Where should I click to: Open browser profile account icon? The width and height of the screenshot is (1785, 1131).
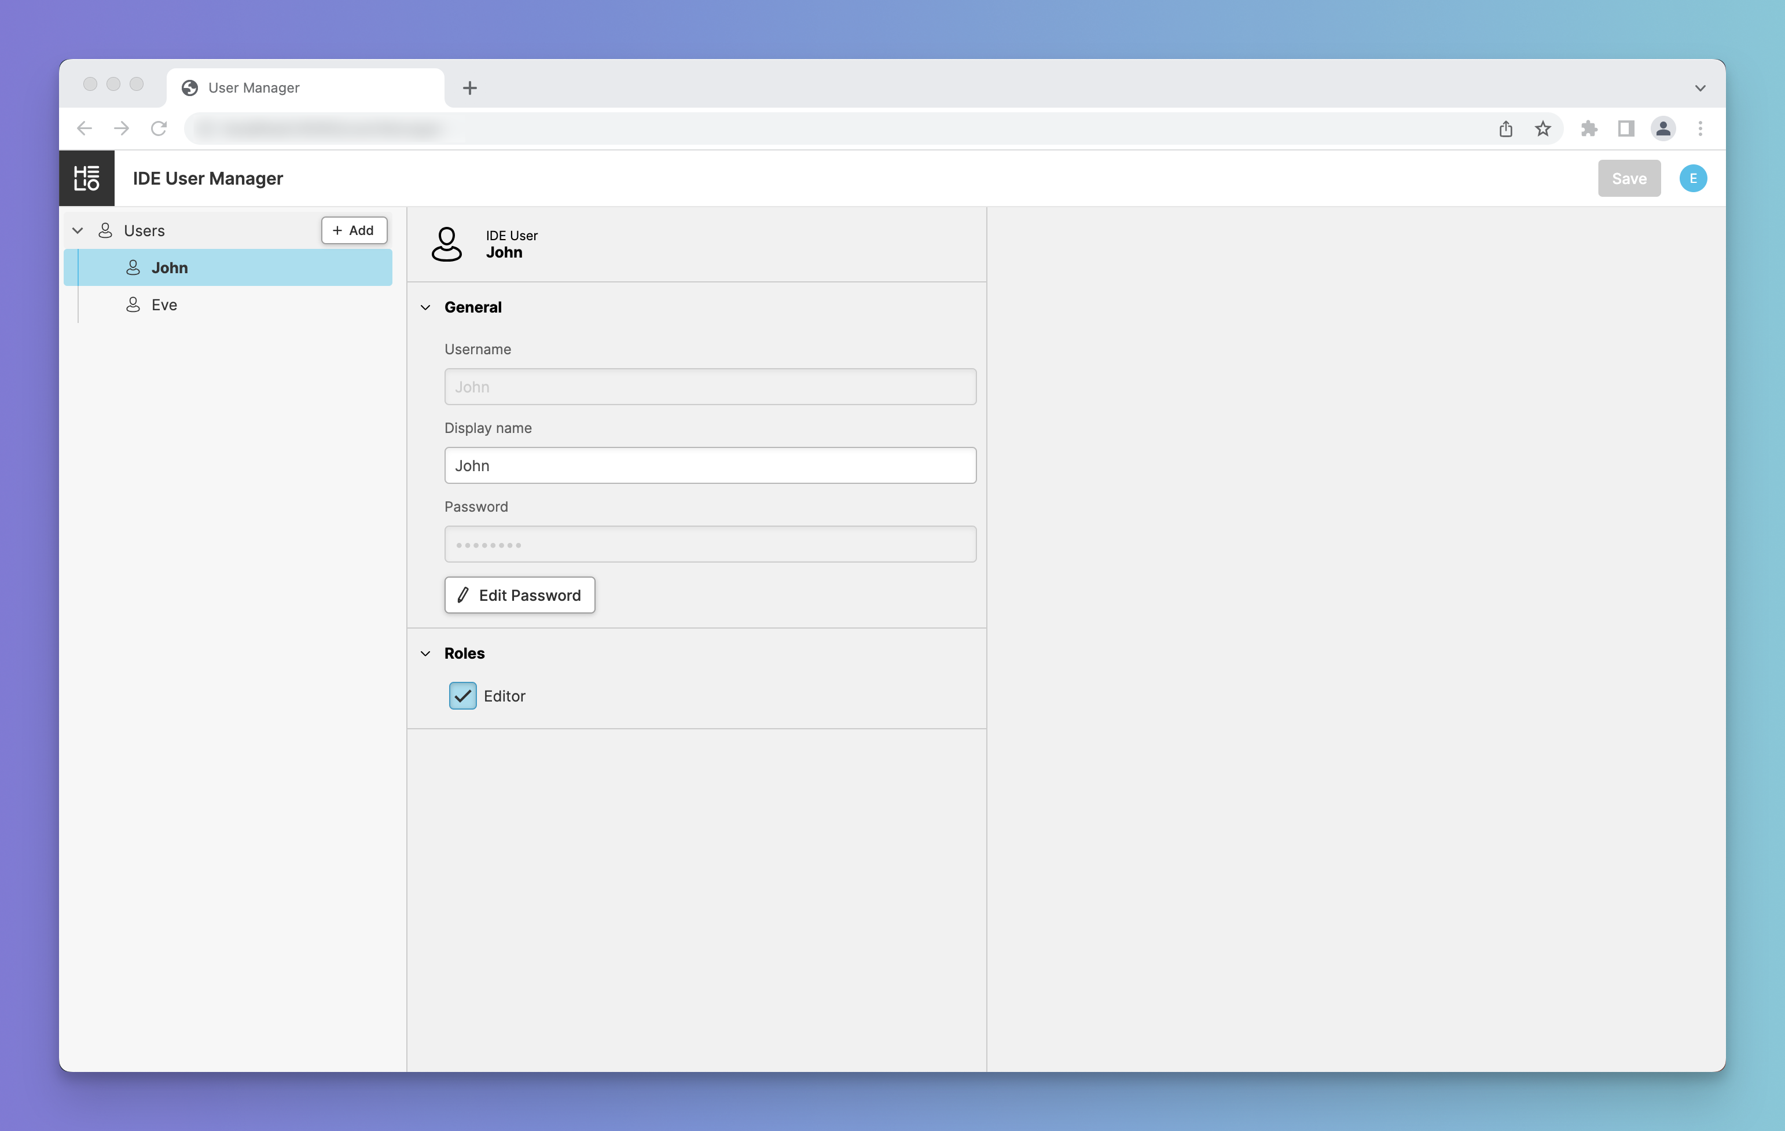[x=1663, y=129]
